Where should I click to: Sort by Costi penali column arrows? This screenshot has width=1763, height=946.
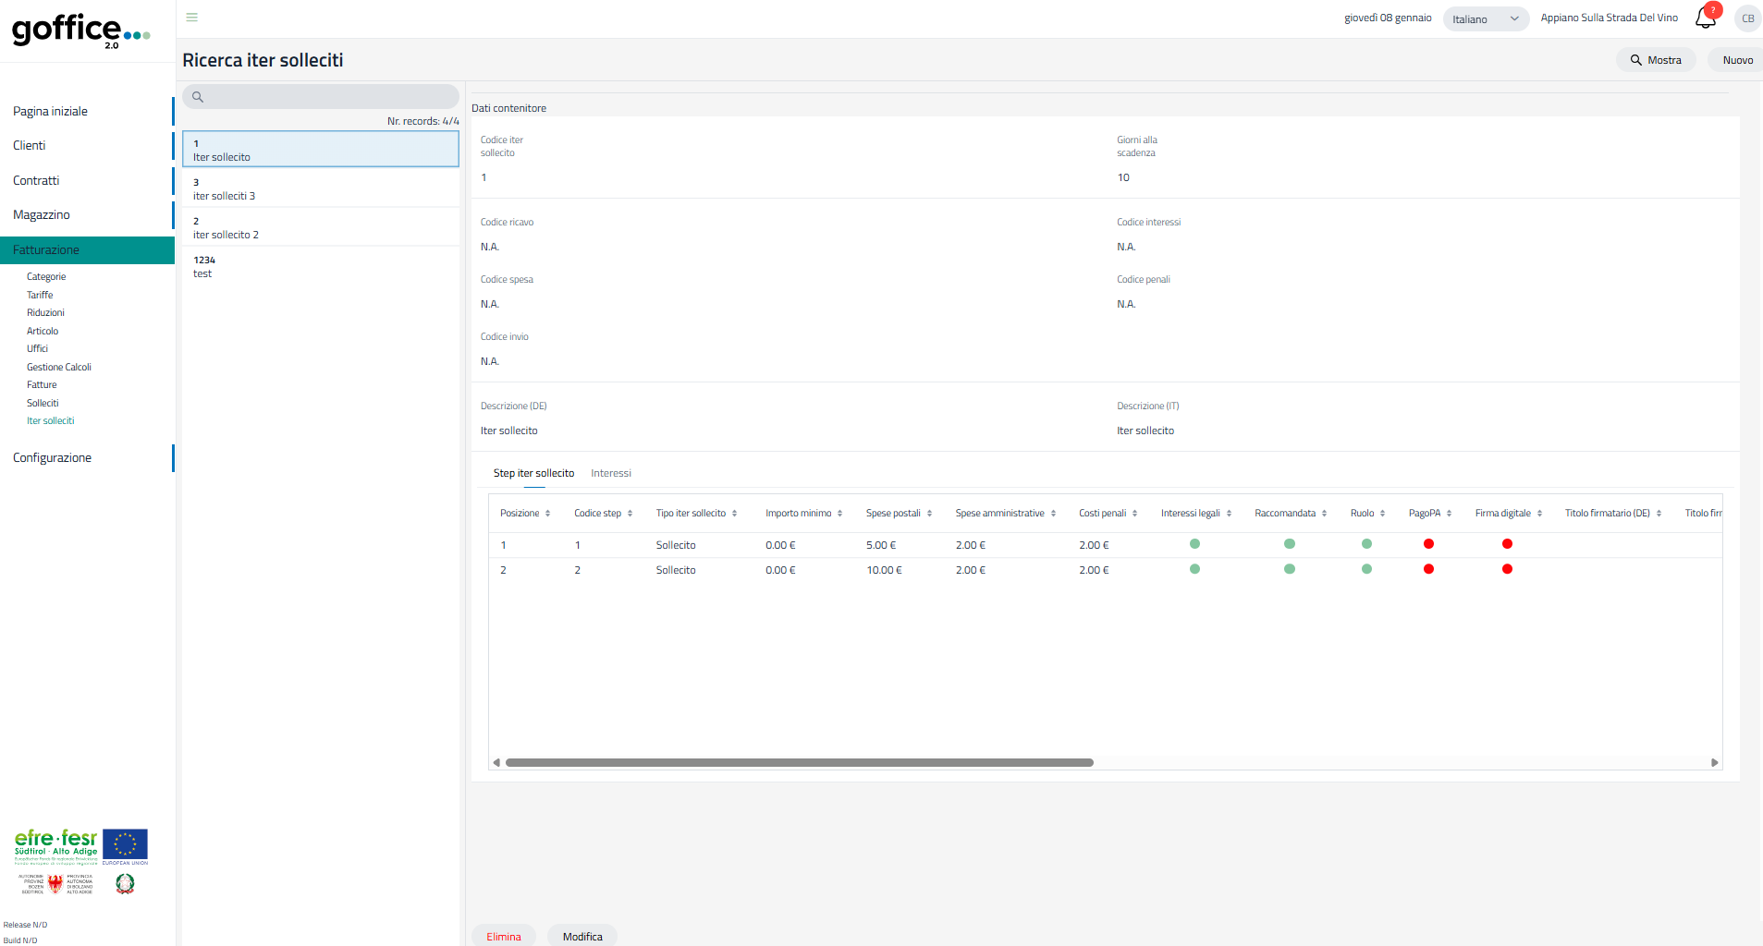click(1134, 514)
